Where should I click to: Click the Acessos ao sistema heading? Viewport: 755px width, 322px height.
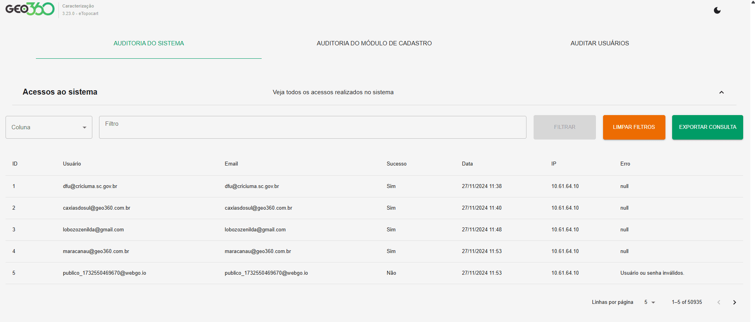(x=60, y=92)
